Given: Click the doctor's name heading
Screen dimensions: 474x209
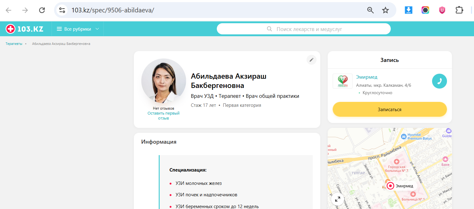Looking at the screenshot, I should [x=229, y=81].
